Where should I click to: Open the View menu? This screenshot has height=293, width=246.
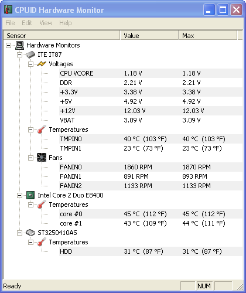coord(46,23)
